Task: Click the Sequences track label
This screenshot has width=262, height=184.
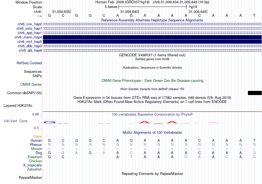Action: (x=33, y=71)
